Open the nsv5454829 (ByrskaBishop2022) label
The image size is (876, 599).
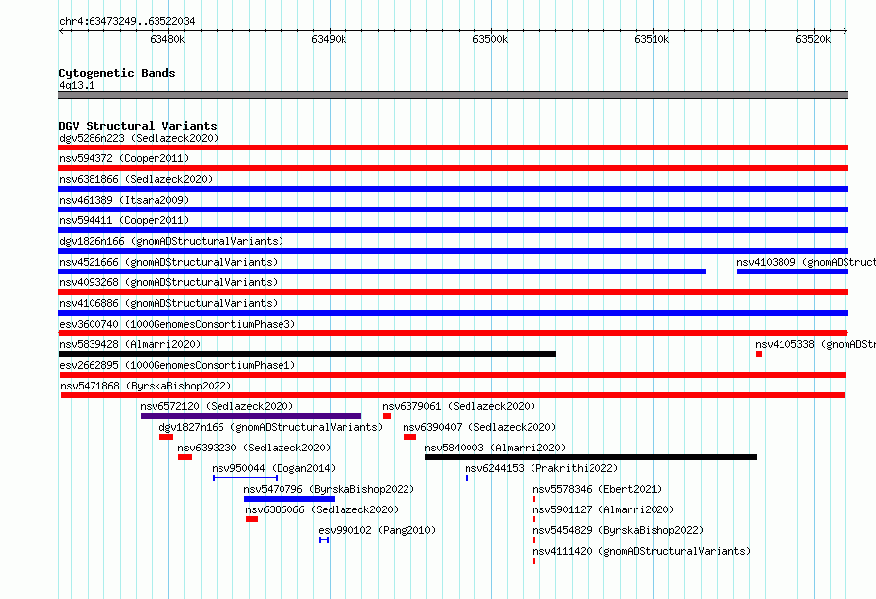pos(618,530)
